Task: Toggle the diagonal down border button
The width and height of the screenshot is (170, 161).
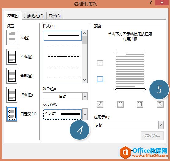Action: (160, 104)
